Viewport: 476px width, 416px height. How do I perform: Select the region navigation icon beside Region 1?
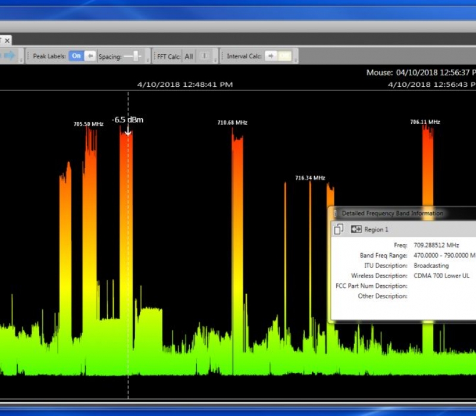357,229
